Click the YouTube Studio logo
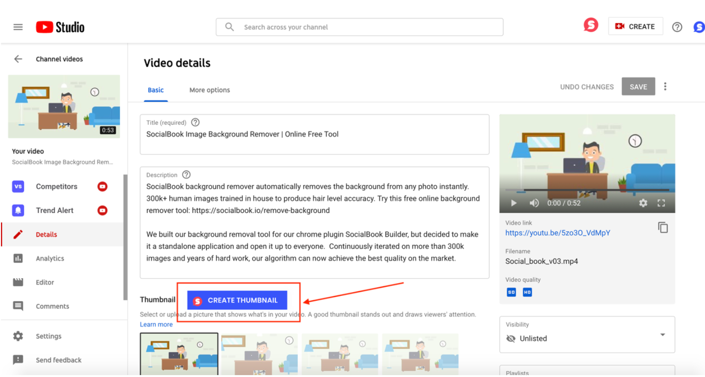This screenshot has width=705, height=377. (x=60, y=27)
